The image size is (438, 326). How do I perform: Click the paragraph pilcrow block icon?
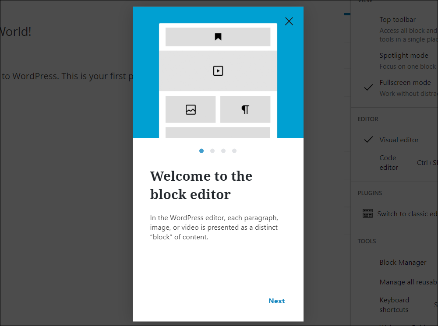point(245,109)
